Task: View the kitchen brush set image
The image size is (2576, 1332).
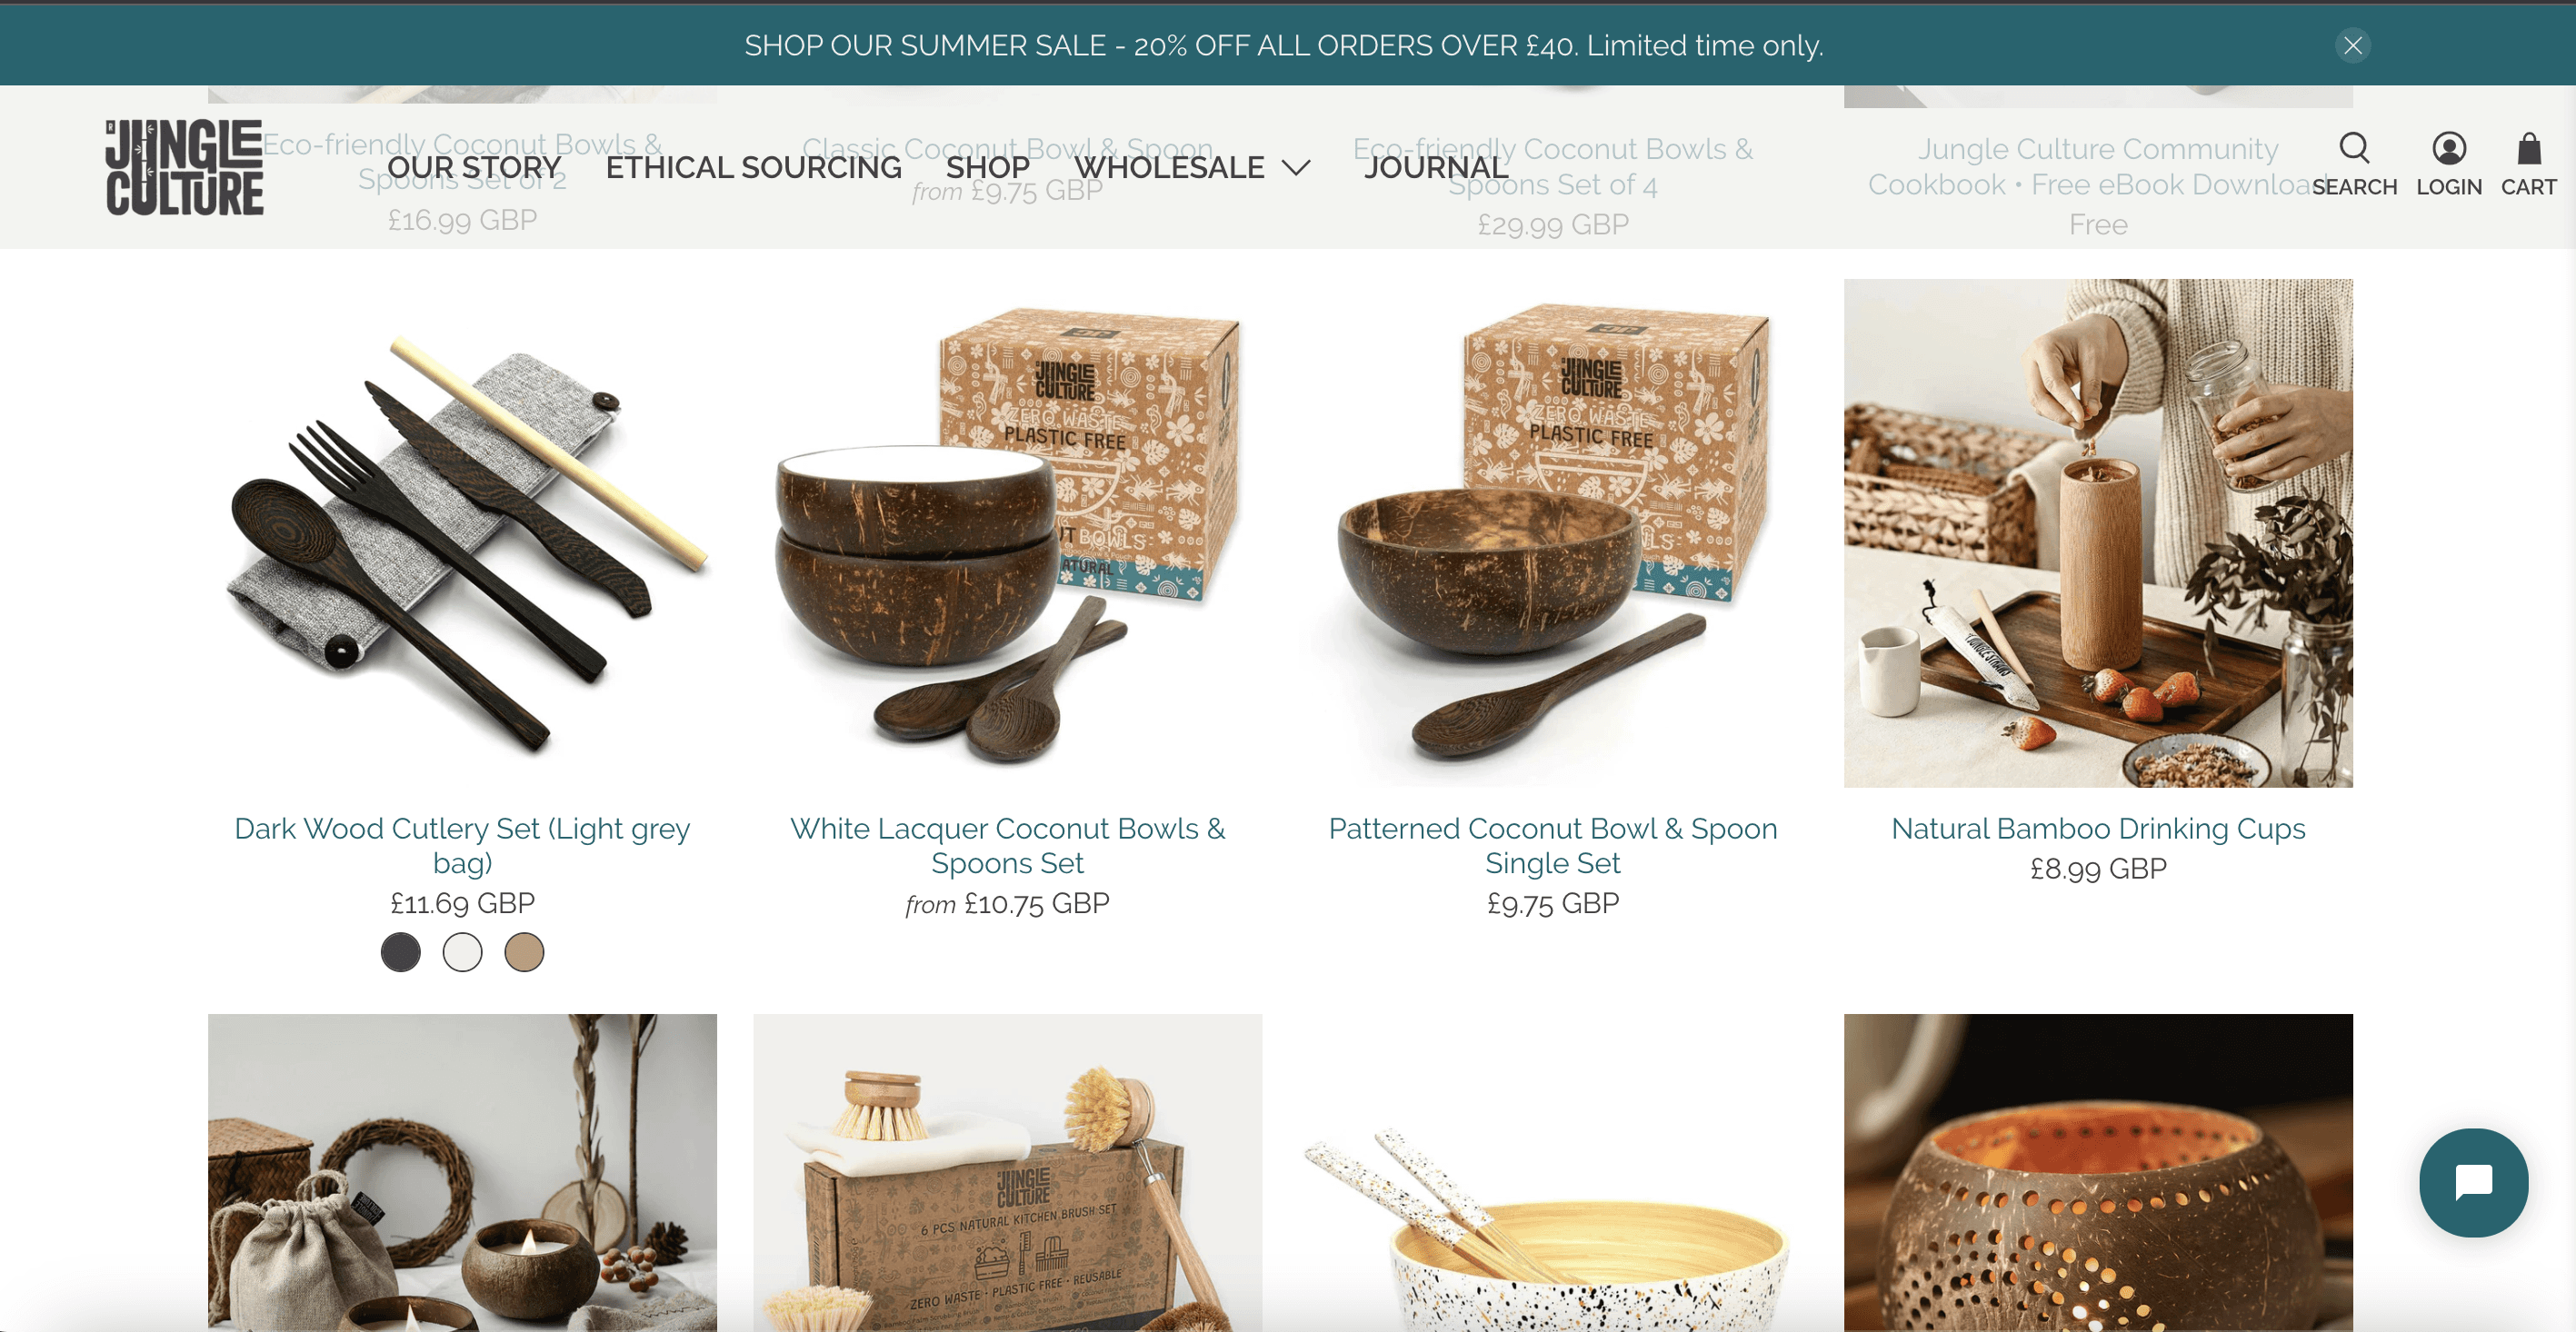Action: 1007,1172
